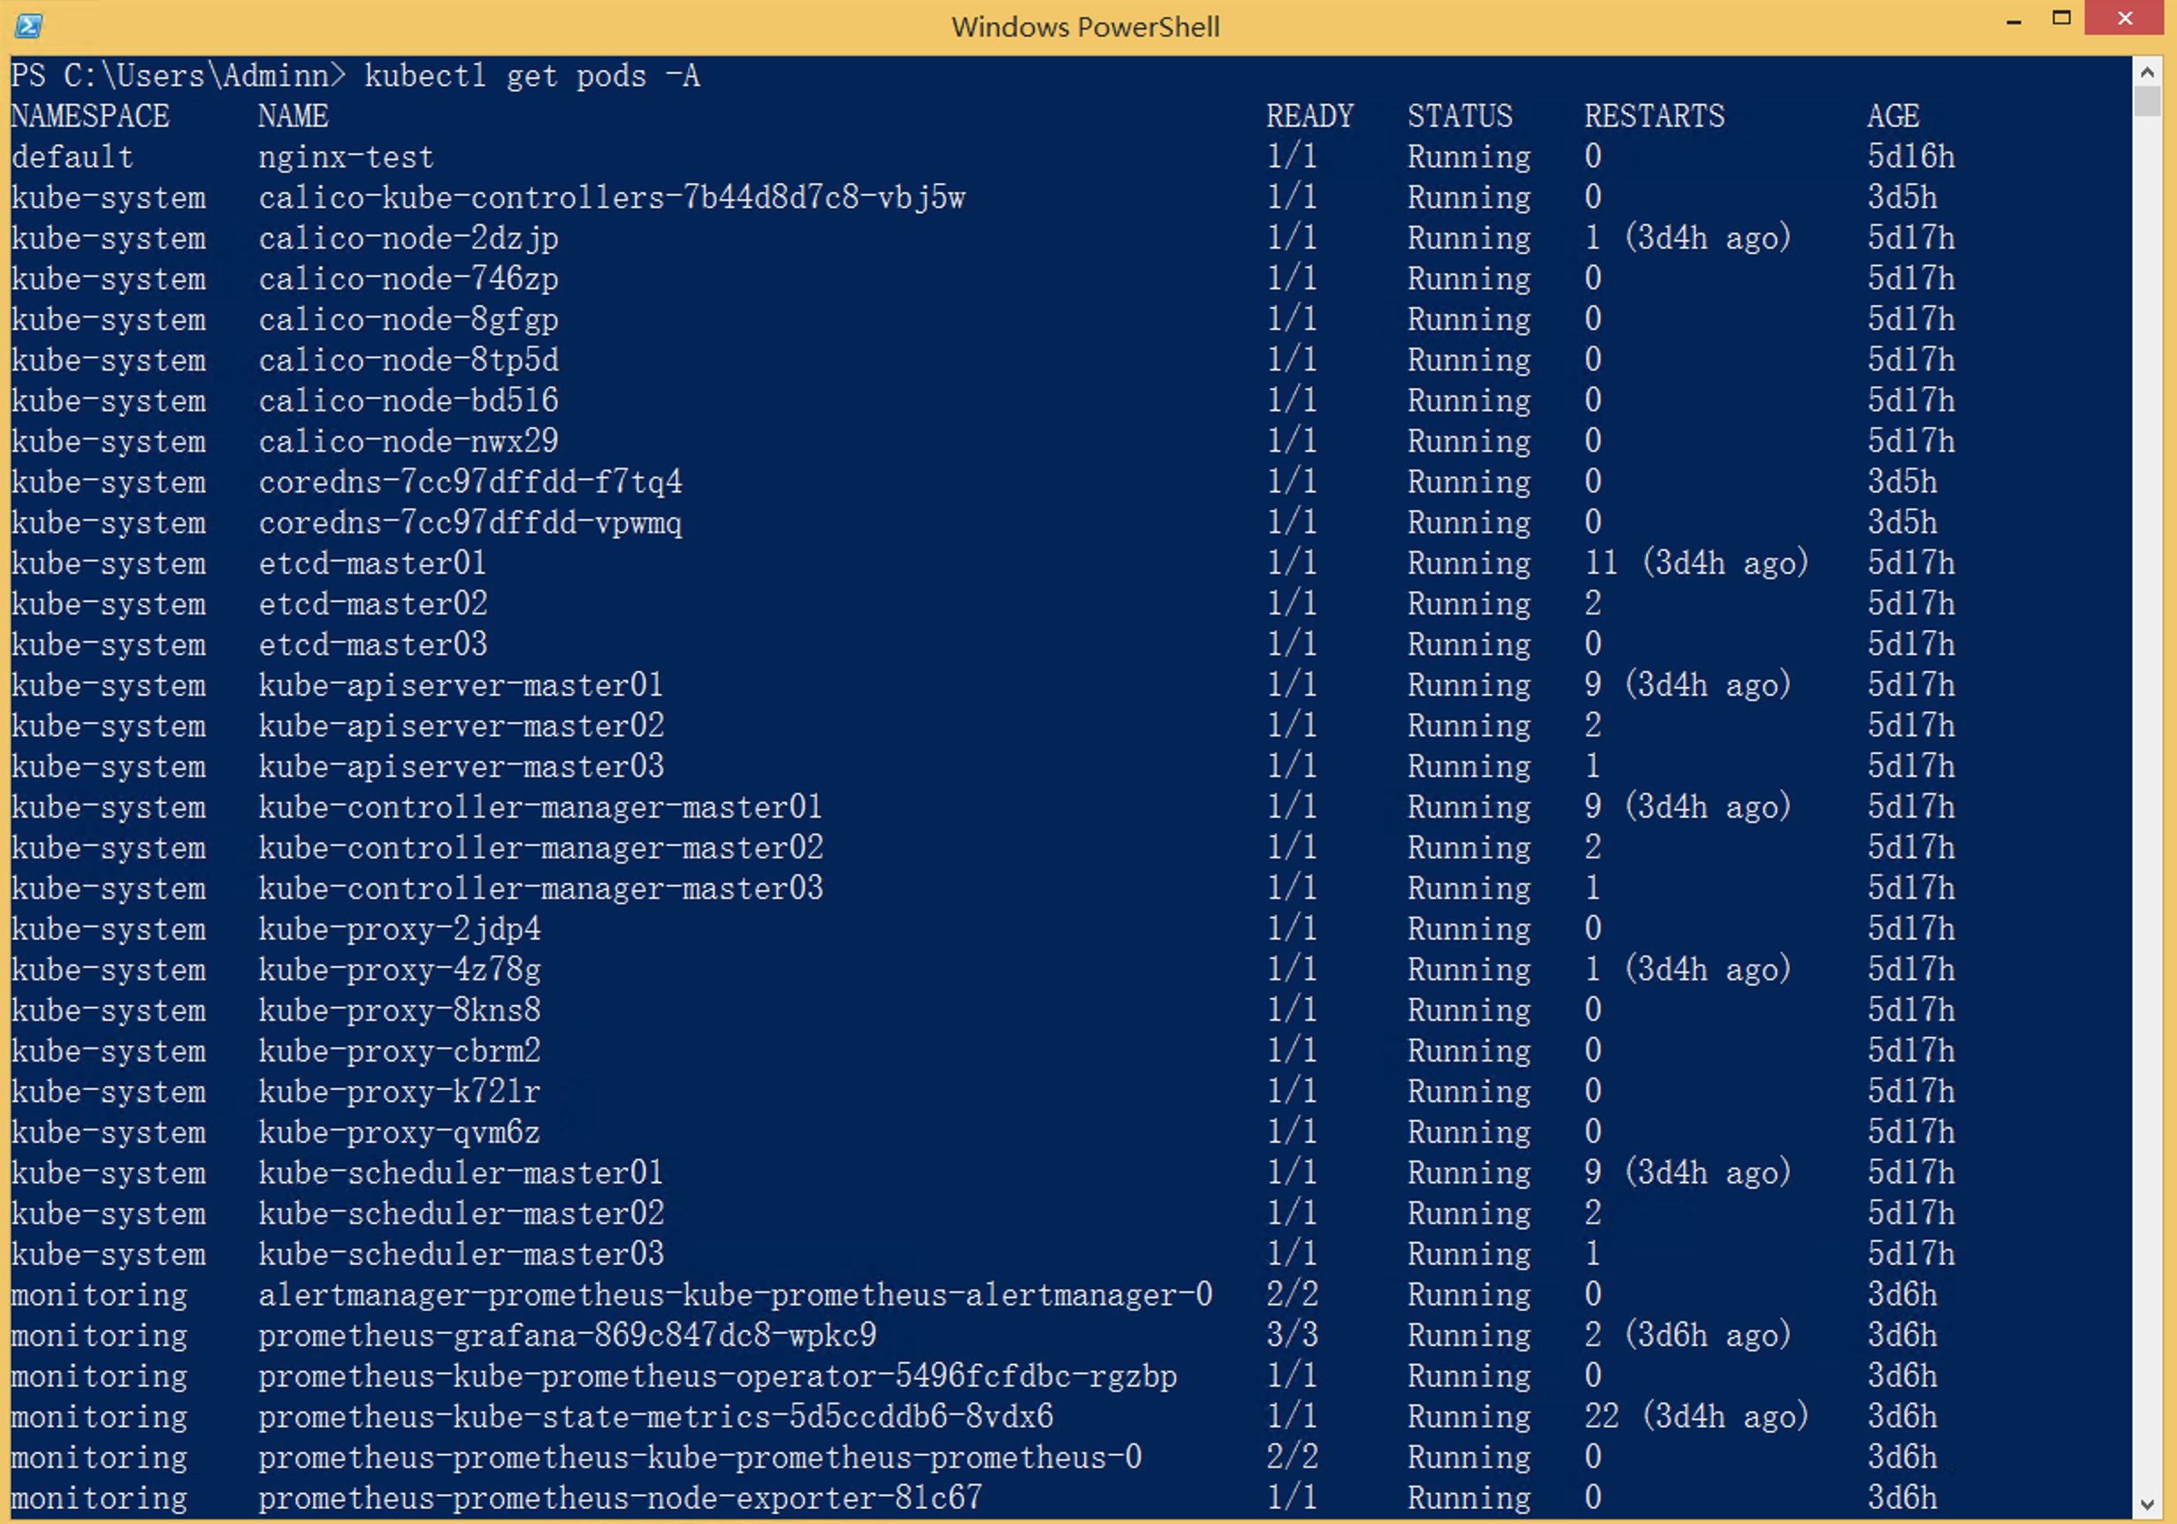This screenshot has height=1524, width=2177.
Task: Click the NAMESPACE column header
Action: pos(90,117)
